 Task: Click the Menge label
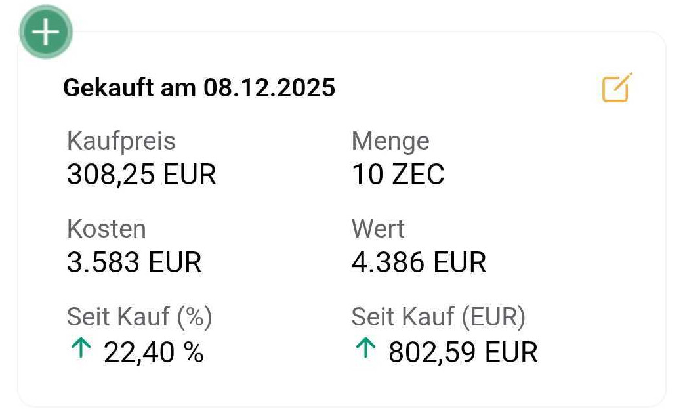point(390,141)
